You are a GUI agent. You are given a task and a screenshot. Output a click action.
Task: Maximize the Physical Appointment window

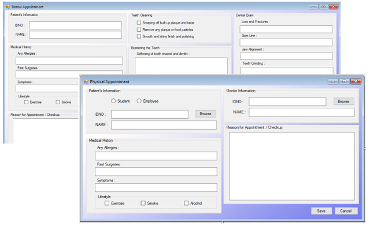tap(345, 81)
